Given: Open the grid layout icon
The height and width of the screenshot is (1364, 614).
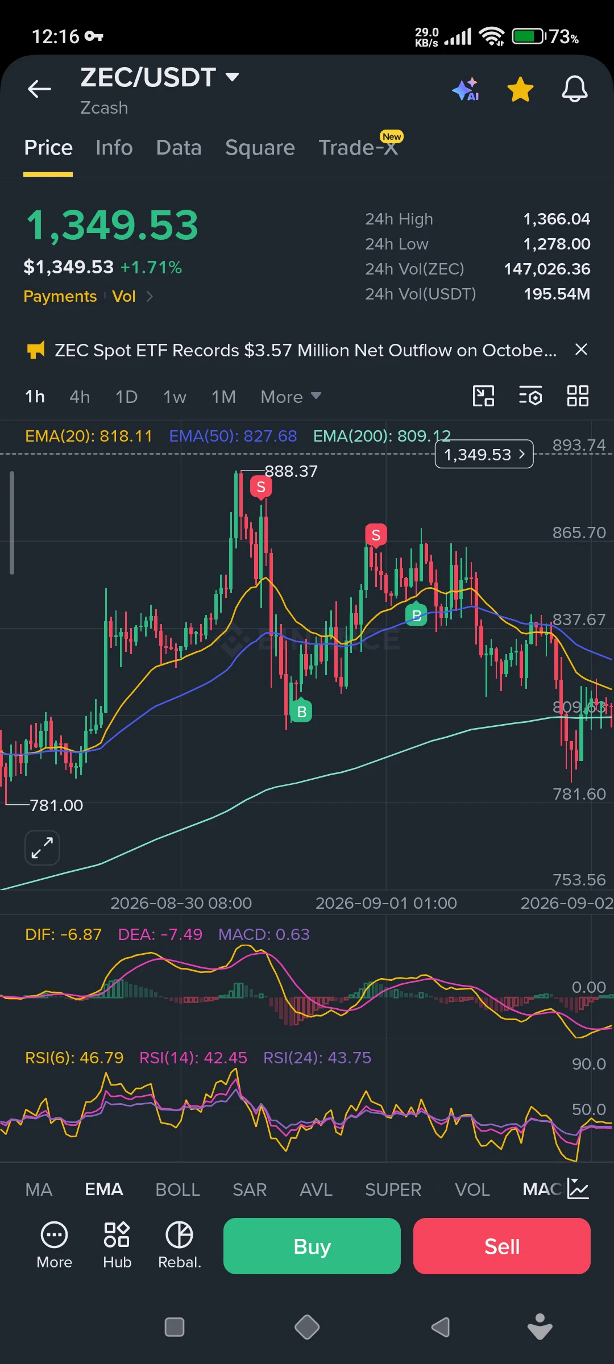Looking at the screenshot, I should [578, 396].
